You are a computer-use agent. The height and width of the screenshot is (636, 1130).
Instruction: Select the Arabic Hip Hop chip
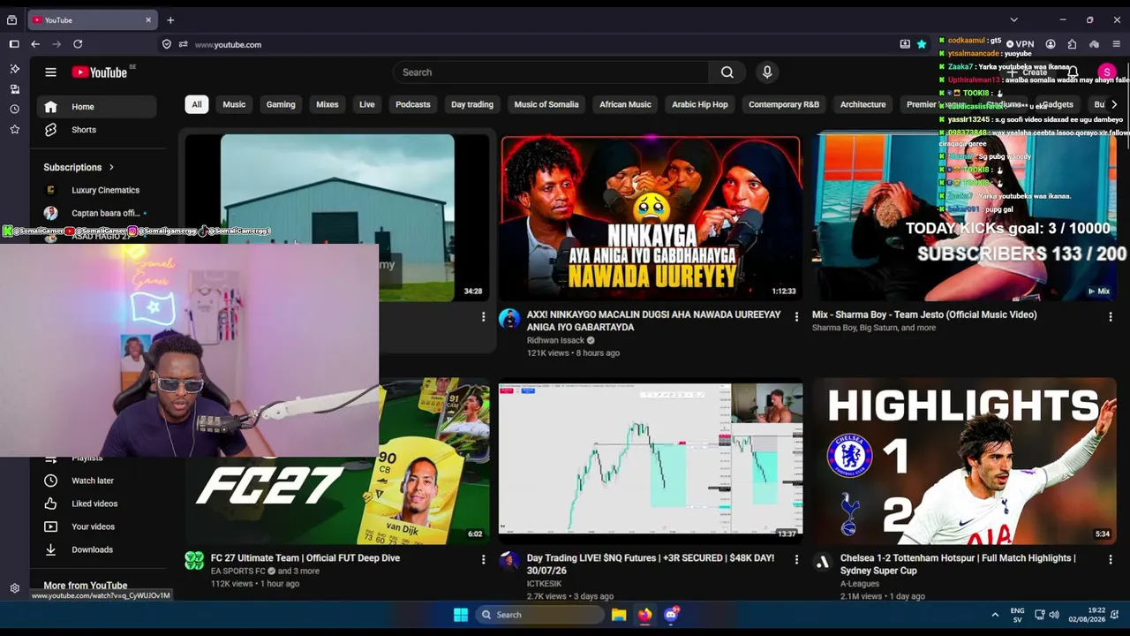pyautogui.click(x=700, y=104)
